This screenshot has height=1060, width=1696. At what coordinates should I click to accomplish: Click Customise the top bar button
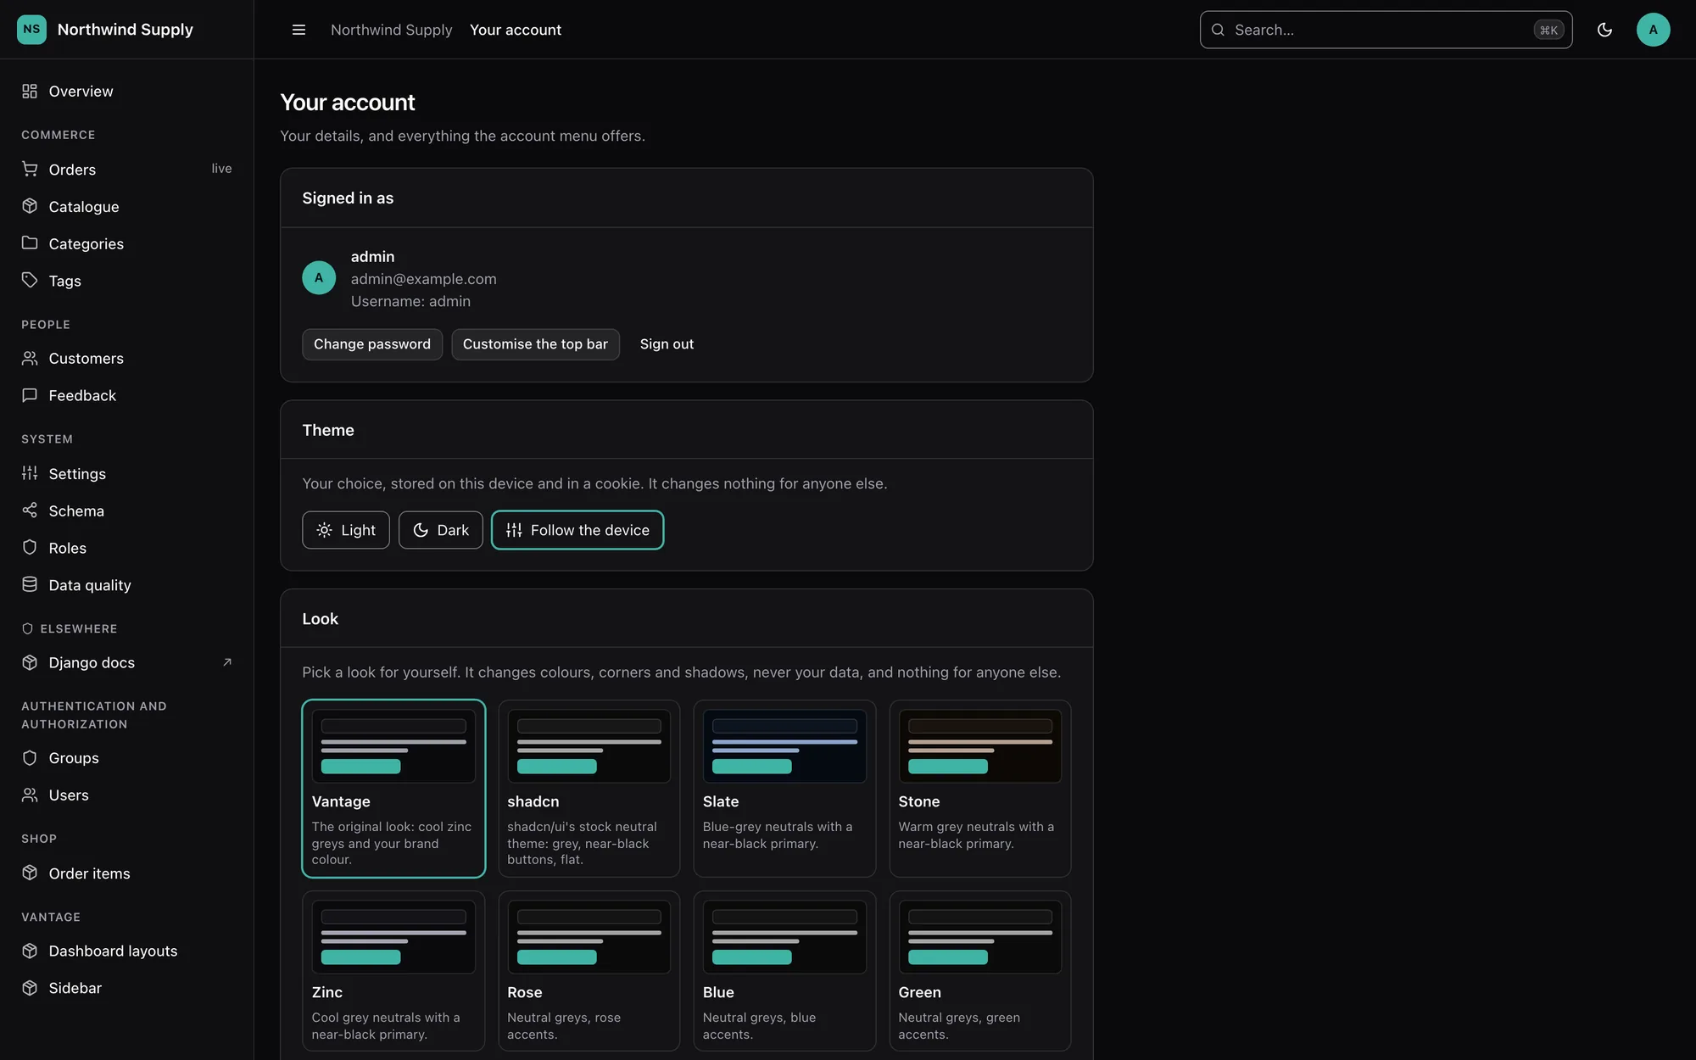tap(535, 344)
